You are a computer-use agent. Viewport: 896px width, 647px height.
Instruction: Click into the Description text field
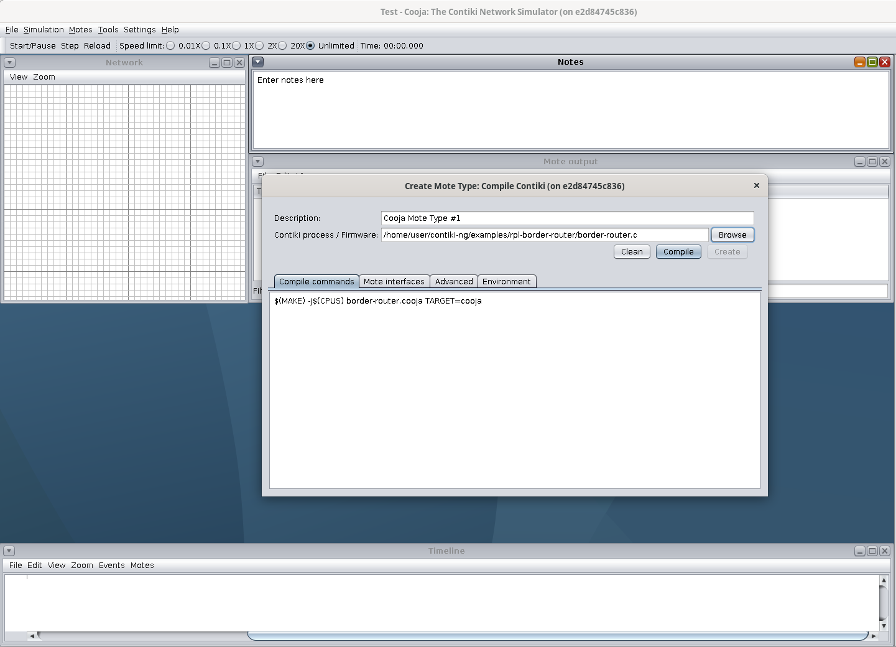point(567,218)
